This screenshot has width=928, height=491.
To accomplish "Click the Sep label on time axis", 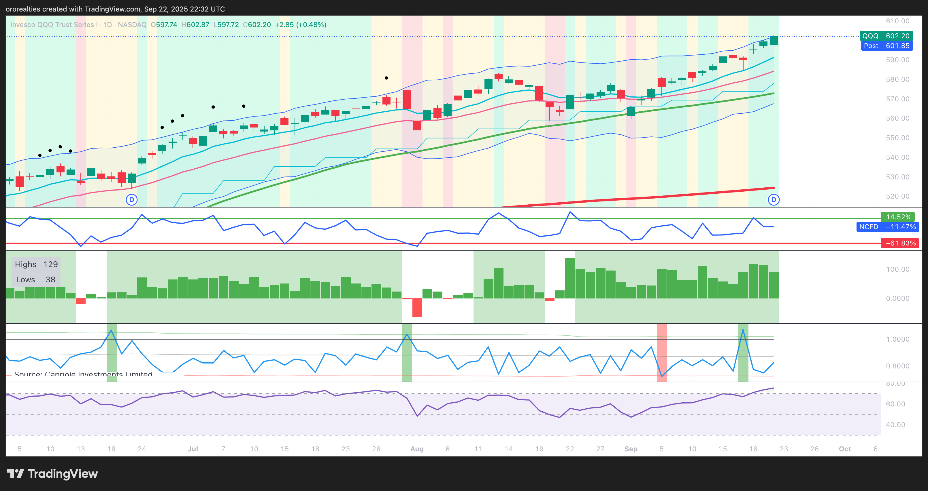I will coord(631,449).
